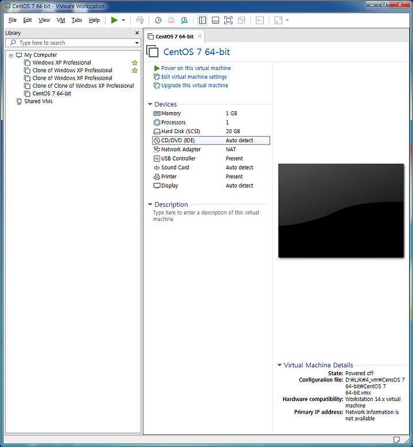Open the View menu
Screen dimensions: 413x447
(x=44, y=20)
